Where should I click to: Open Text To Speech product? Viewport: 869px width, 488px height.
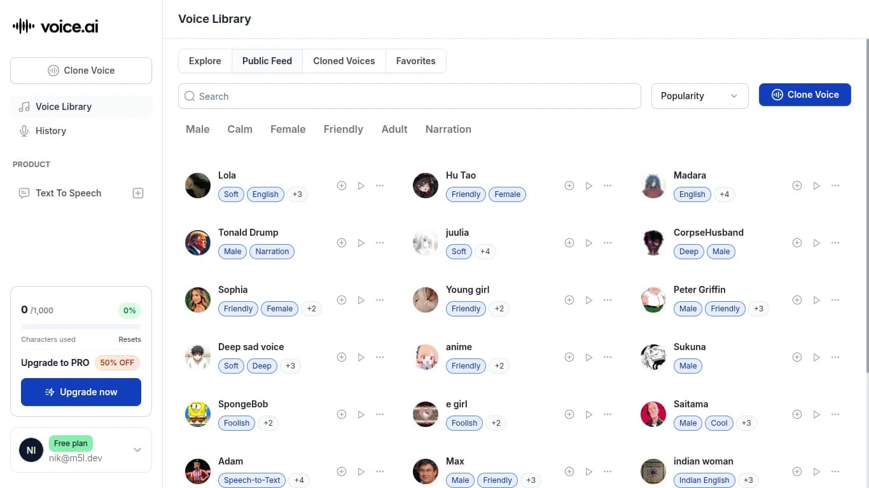coord(69,193)
